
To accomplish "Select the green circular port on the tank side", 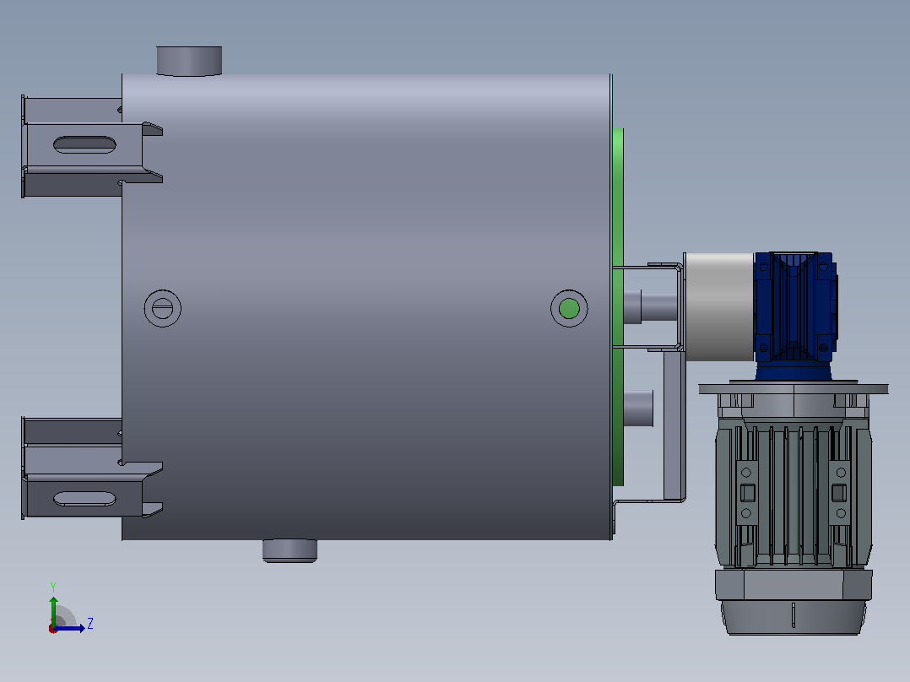I will point(569,308).
